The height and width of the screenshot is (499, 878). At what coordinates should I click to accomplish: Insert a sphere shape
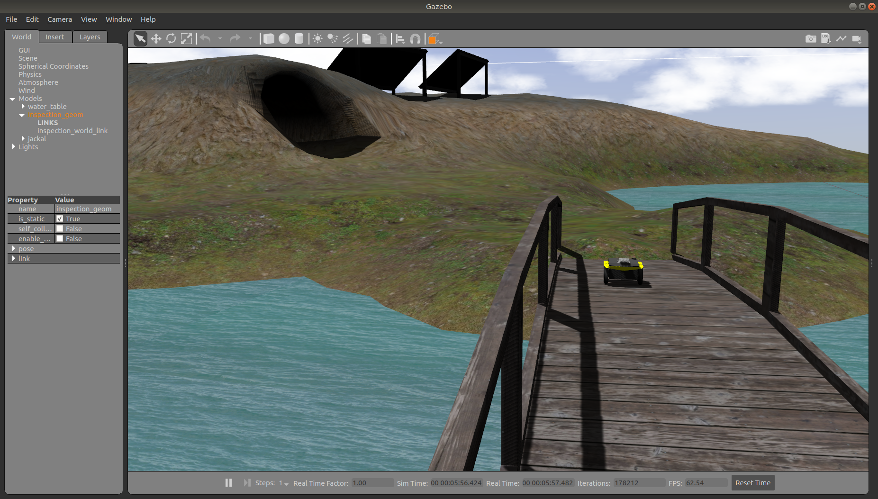coord(284,39)
